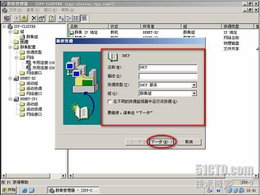Image resolution: width=260 pixels, height=195 pixels.
Task: Click 名称 input field containing DHCP
Action: [x=168, y=68]
